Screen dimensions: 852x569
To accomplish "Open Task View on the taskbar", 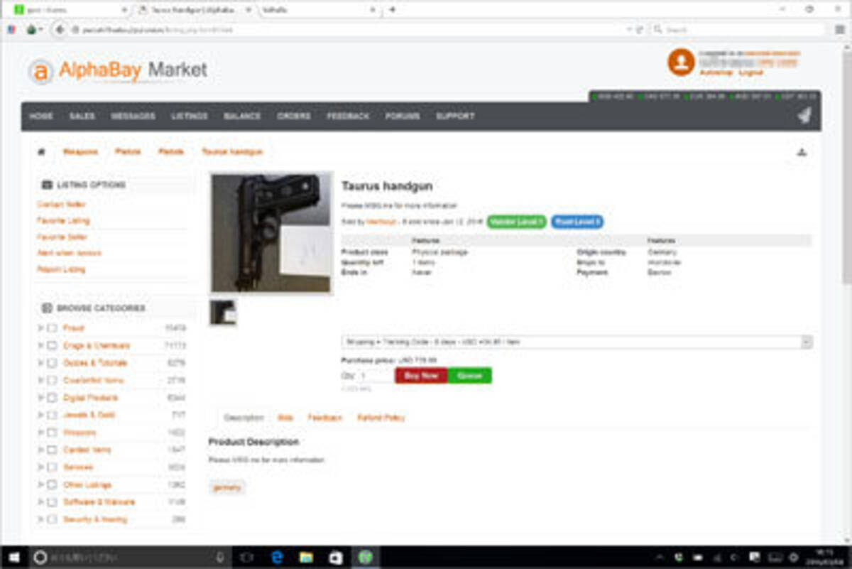I will click(246, 558).
